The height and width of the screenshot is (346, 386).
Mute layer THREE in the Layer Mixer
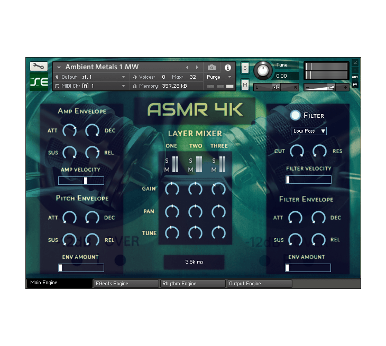coord(214,170)
